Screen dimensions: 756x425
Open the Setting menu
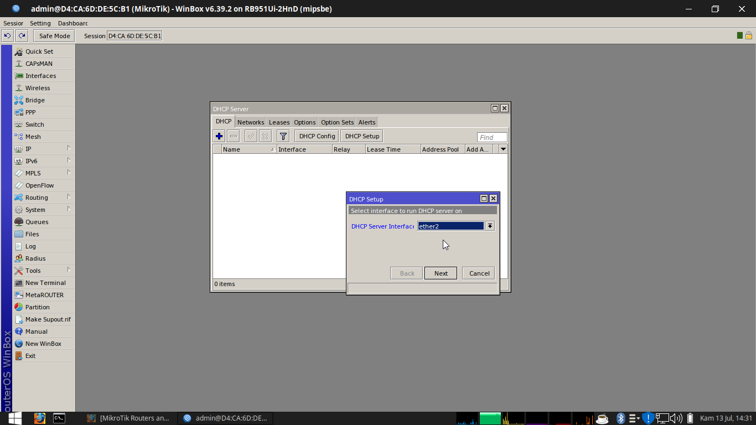tap(40, 23)
